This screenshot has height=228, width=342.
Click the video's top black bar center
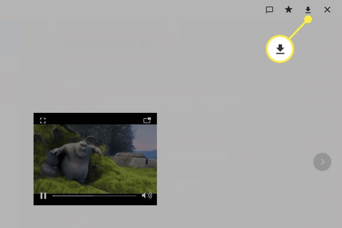(95, 119)
